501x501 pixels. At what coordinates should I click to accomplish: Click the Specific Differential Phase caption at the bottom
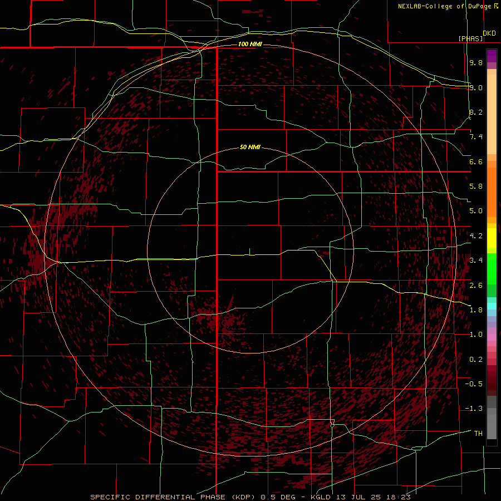[x=250, y=497]
